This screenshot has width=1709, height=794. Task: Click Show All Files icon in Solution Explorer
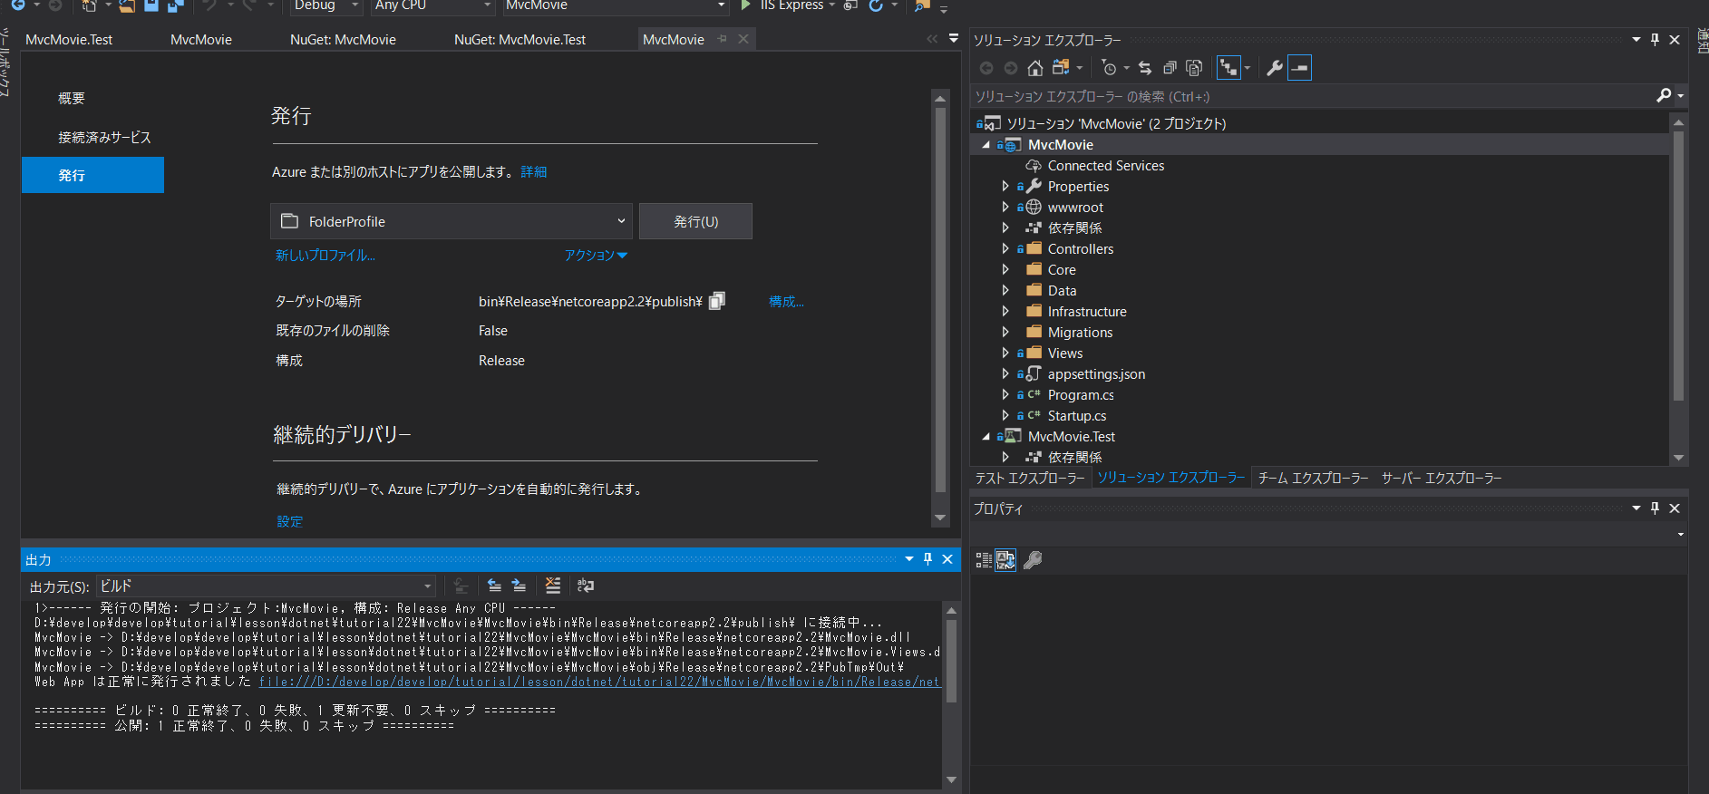1194,68
